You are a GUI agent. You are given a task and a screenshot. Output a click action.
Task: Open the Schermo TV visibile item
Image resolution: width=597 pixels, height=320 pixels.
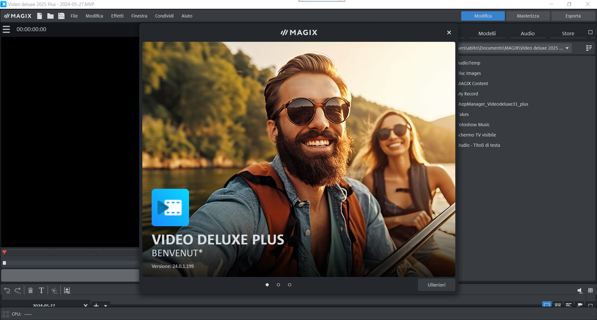coord(476,135)
